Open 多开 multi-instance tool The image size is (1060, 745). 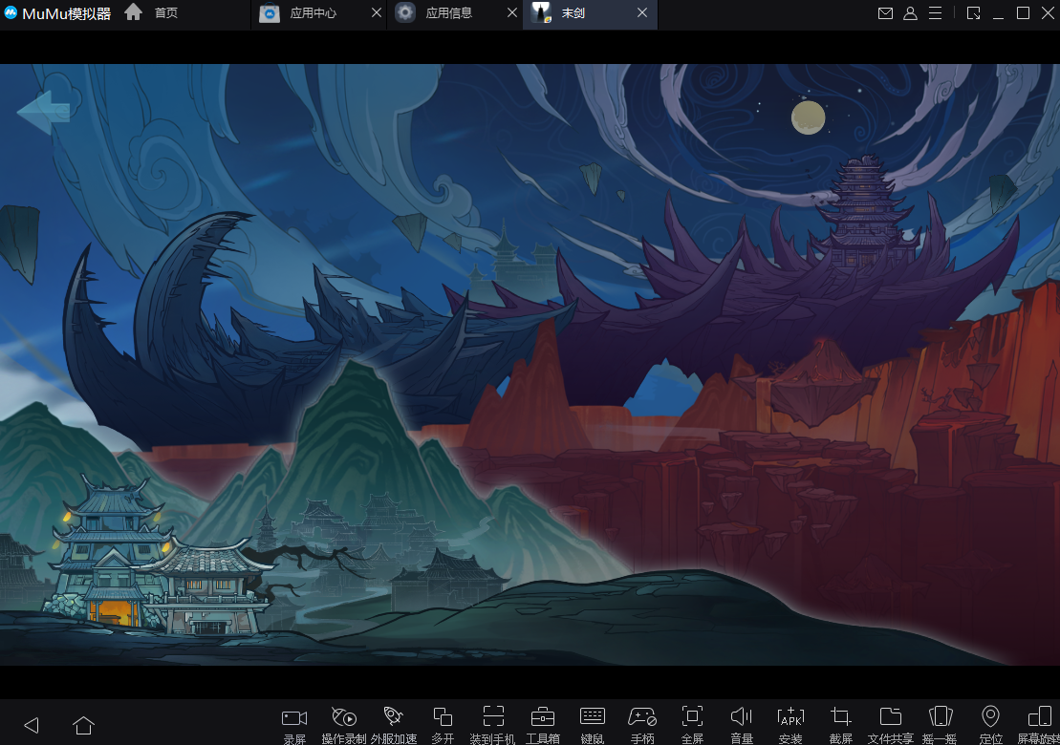(x=443, y=725)
